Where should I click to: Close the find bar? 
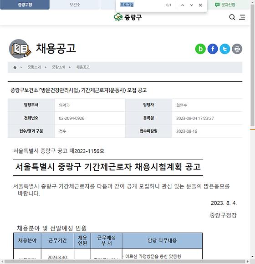coord(200,5)
